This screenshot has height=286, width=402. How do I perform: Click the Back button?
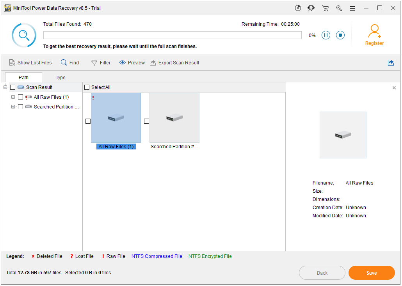322,273
